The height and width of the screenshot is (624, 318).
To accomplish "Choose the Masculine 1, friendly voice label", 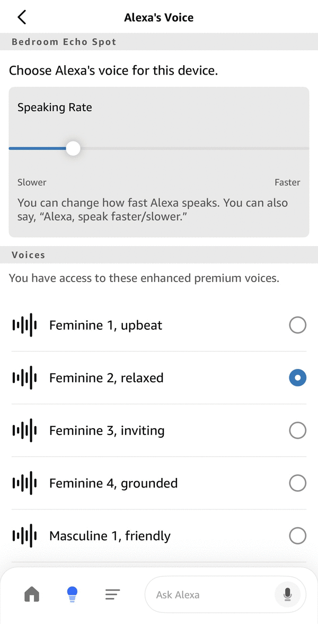I will click(x=110, y=536).
